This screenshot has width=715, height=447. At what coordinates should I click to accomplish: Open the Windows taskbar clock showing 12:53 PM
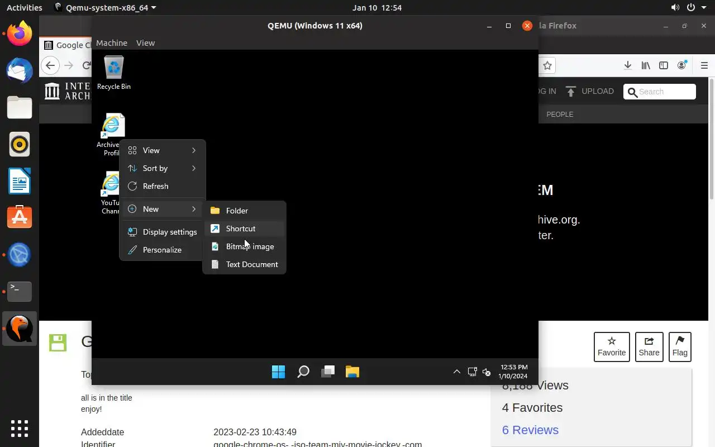[x=513, y=372]
